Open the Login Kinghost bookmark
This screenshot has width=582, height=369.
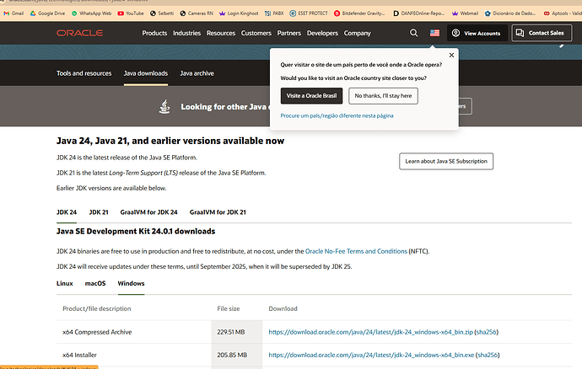[239, 13]
